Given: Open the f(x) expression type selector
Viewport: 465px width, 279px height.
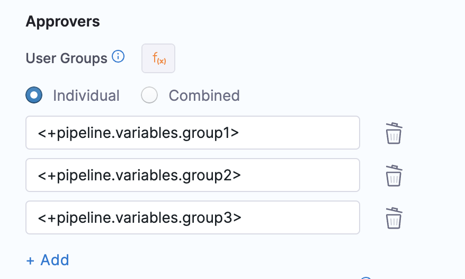Looking at the screenshot, I should [158, 58].
